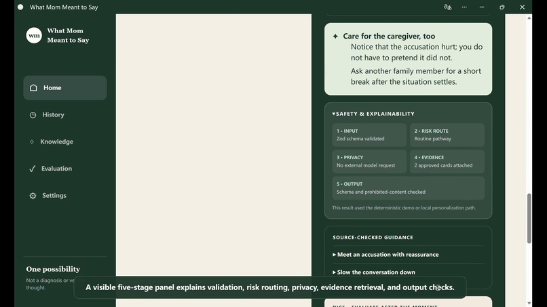Screen dimensions: 547x307
Task: Close the What Mom Meant to Say window
Action: click(523, 7)
